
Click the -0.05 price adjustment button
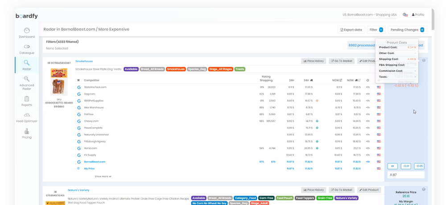coord(419,166)
